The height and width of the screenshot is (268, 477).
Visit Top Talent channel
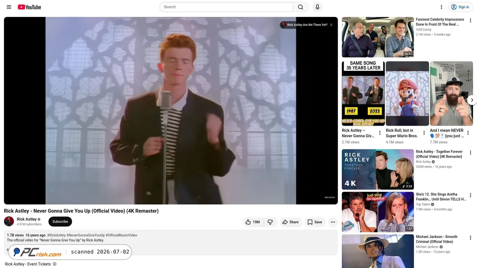click(x=423, y=204)
